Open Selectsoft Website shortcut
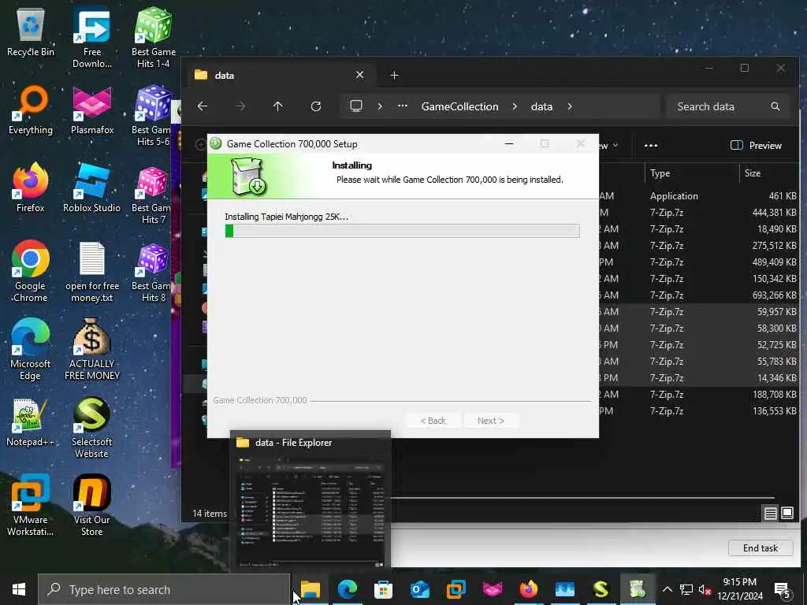 91,428
